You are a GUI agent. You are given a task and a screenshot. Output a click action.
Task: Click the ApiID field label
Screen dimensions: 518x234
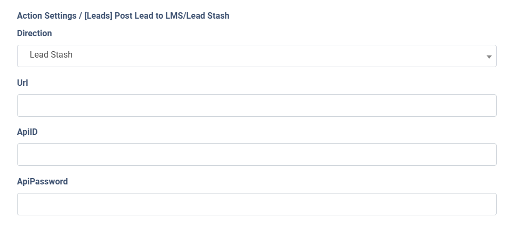(x=27, y=132)
